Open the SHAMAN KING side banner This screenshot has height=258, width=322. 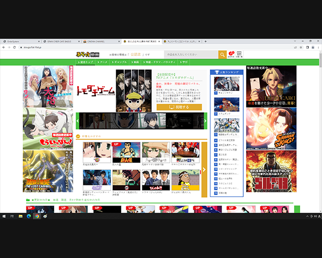tap(271, 128)
